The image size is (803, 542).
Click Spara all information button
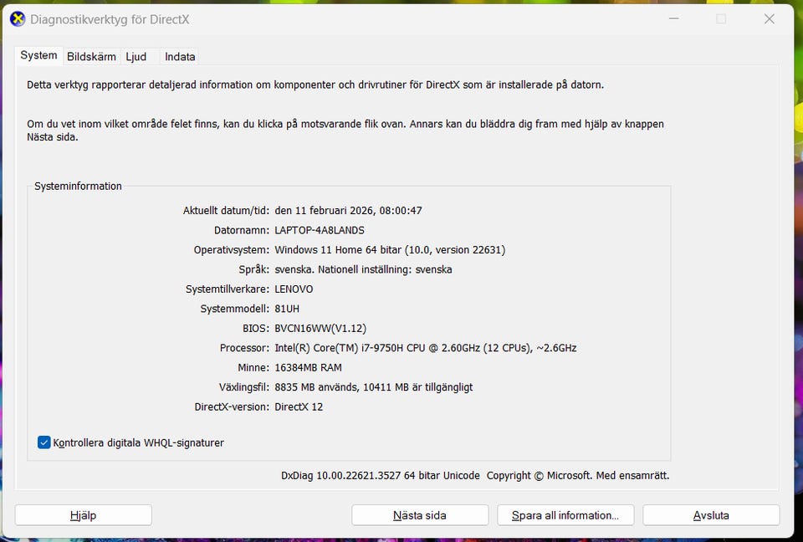point(565,515)
